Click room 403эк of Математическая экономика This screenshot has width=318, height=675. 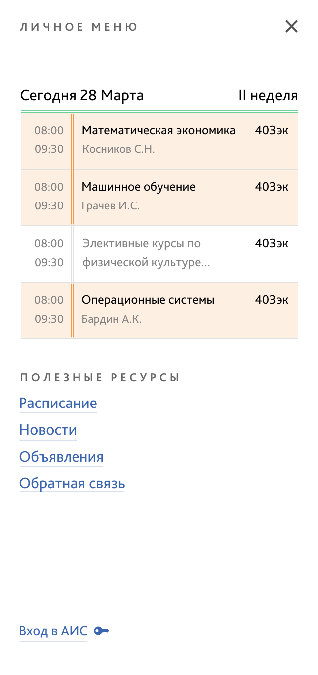pos(271,130)
